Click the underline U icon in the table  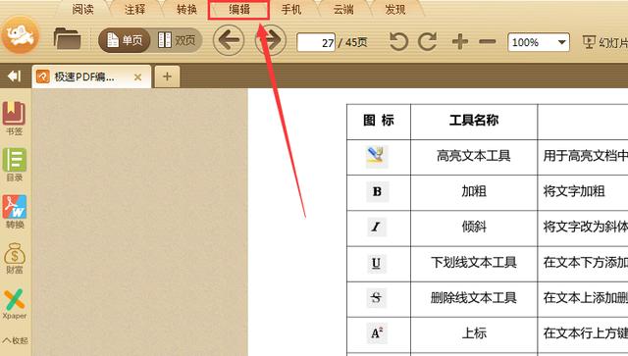(x=376, y=263)
